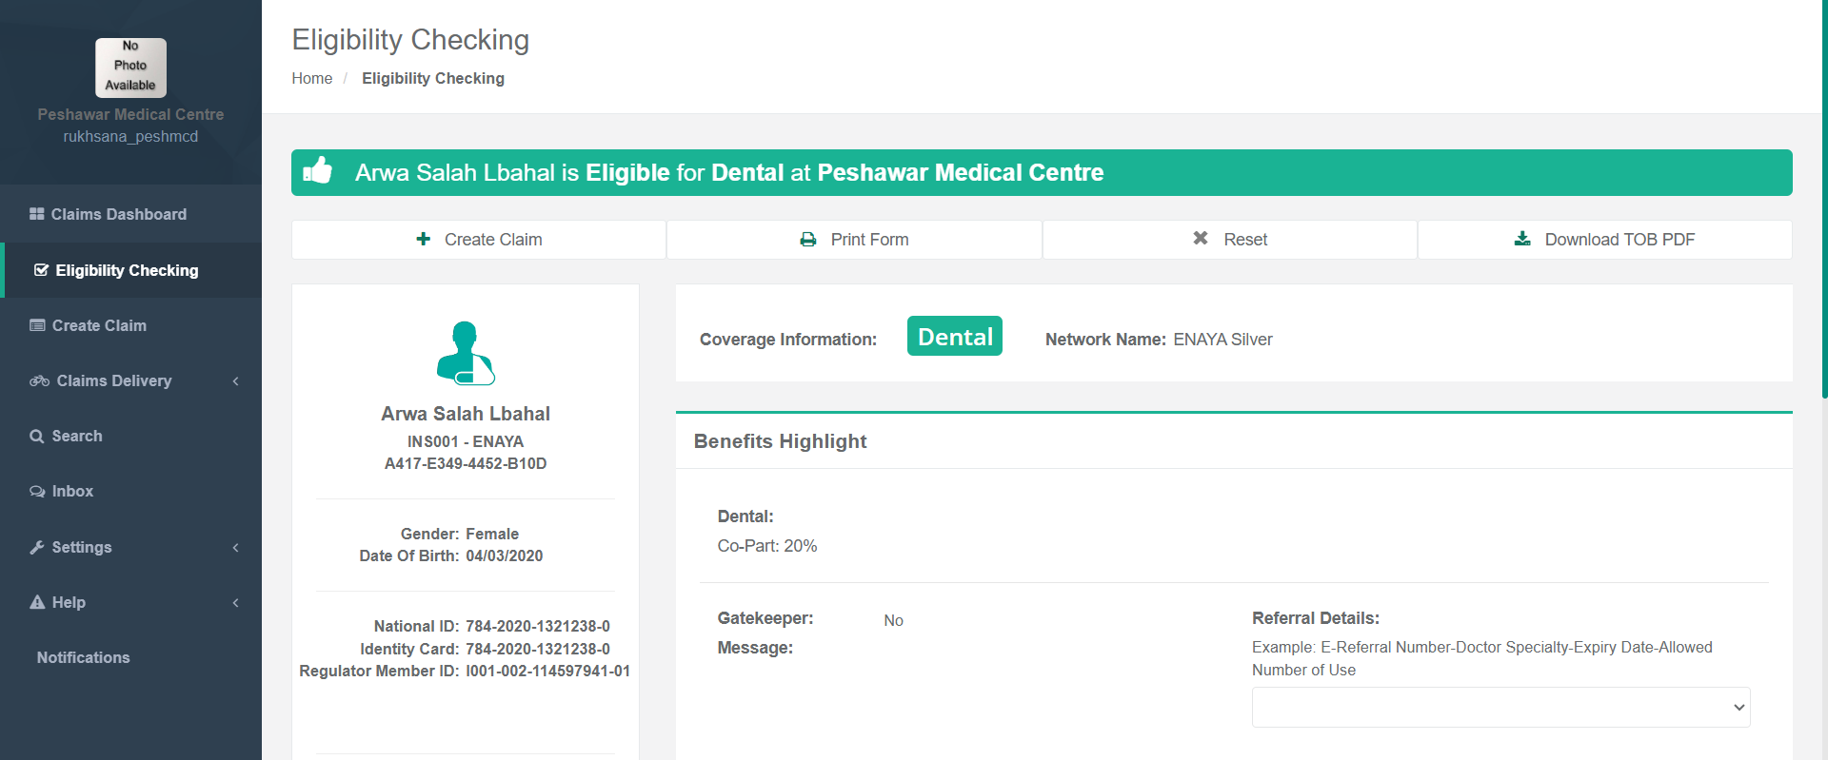Click the plus icon beside Create Claim
The width and height of the screenshot is (1828, 760).
424,239
